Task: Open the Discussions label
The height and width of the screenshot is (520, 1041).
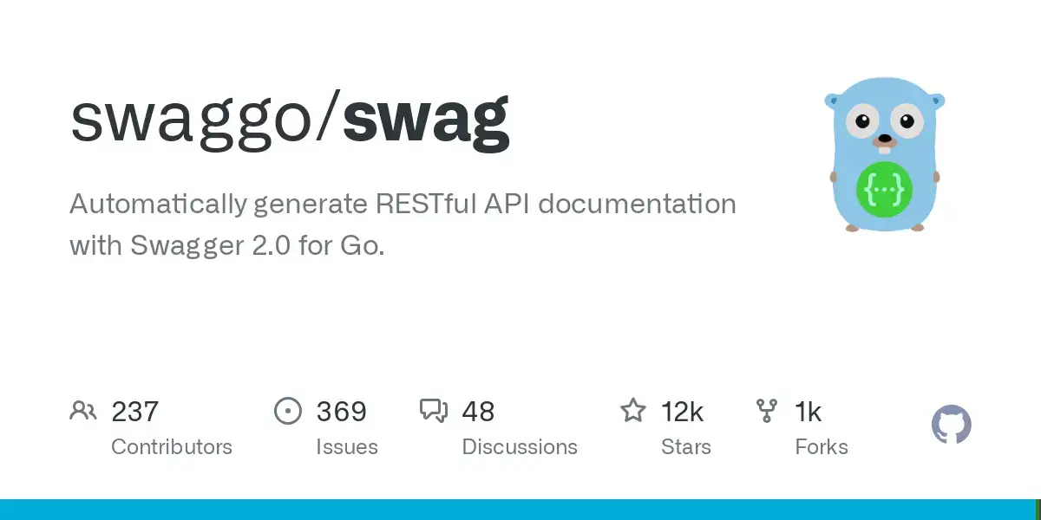Action: pos(520,447)
